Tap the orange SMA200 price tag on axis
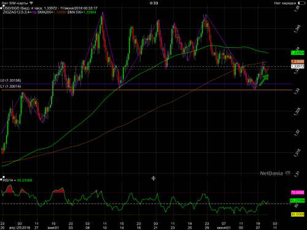The height and width of the screenshot is (230, 307). 298,61
